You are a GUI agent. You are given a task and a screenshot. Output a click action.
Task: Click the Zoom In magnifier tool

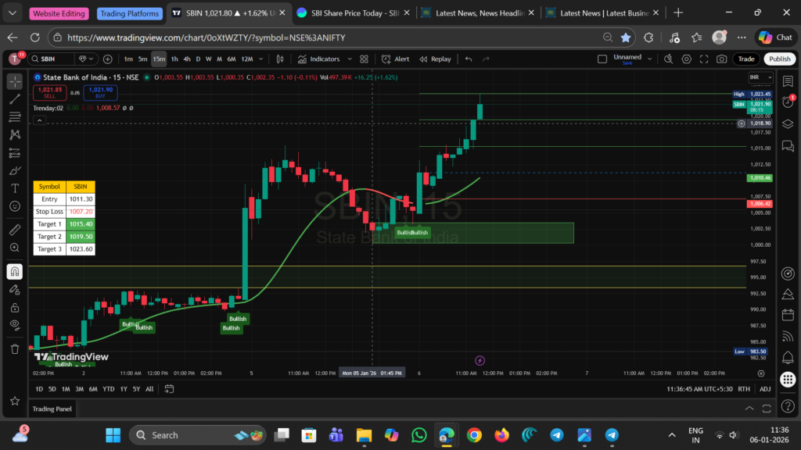(x=14, y=248)
